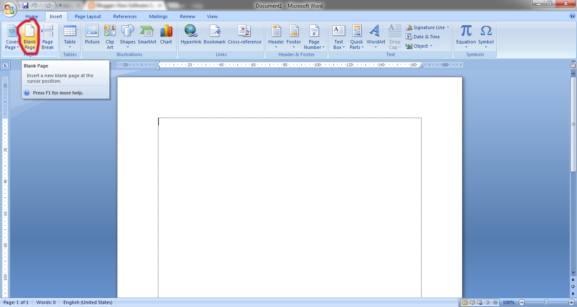The height and width of the screenshot is (307, 577).
Task: Insert an Equation
Action: click(466, 36)
